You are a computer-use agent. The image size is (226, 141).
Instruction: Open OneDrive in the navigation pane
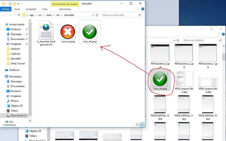click(x=14, y=70)
